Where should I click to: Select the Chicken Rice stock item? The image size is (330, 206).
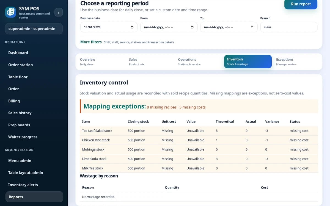[x=96, y=140]
